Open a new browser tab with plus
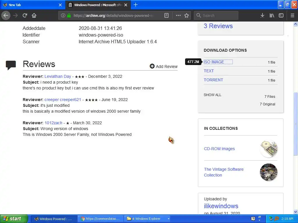 [136, 5]
